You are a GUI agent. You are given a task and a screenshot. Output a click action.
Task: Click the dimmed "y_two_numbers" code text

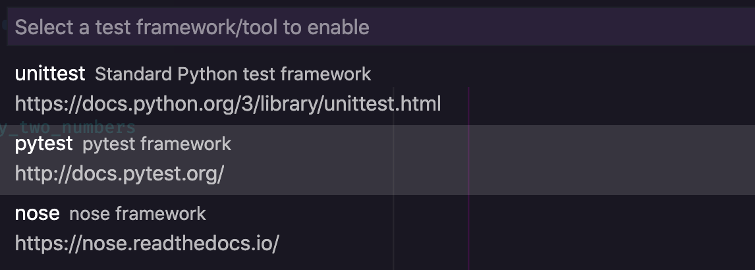68,128
